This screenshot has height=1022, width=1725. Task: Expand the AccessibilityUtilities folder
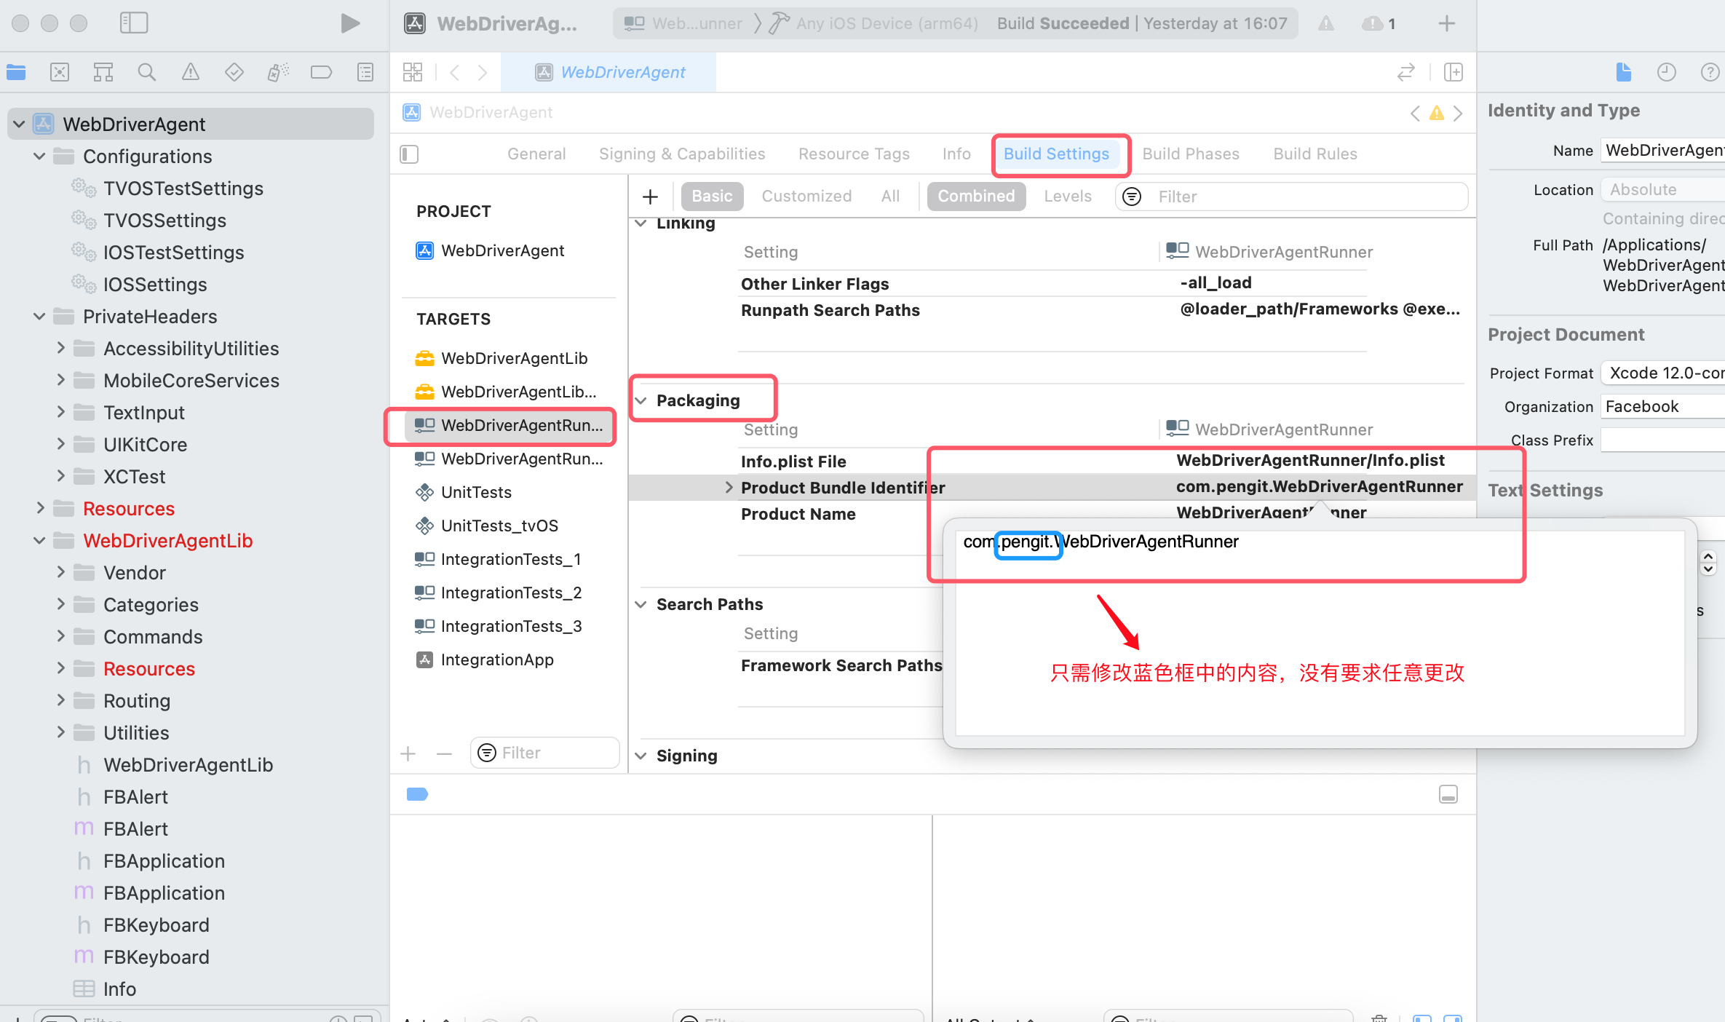point(61,349)
